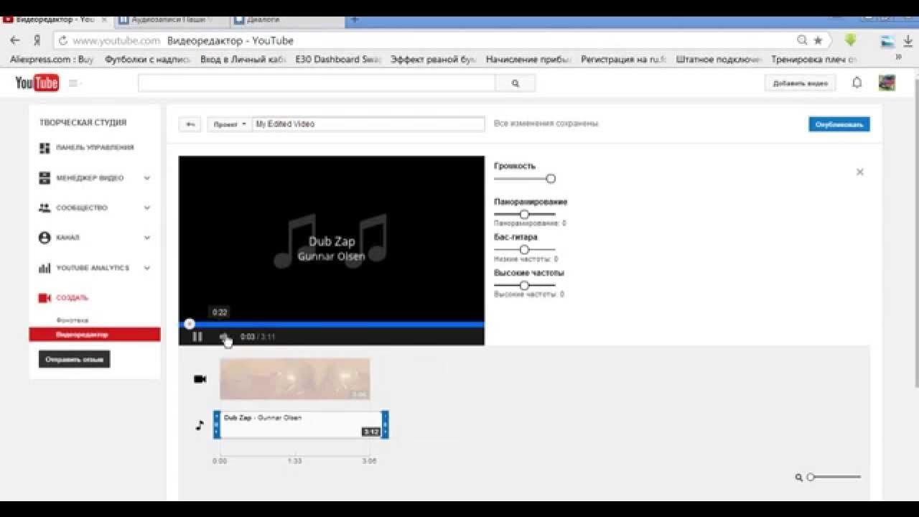Screen dimensions: 919x517
Task: Click the YouTube search magnifier button
Action: click(515, 83)
